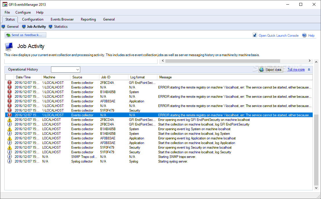
Task: Sort by the Message column header
Action: pos(235,77)
